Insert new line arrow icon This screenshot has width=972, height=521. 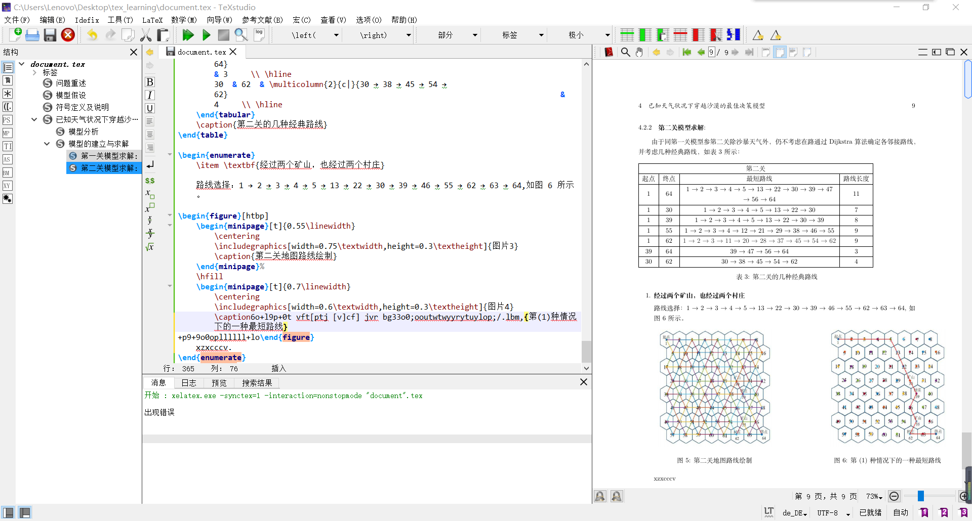pos(150,165)
